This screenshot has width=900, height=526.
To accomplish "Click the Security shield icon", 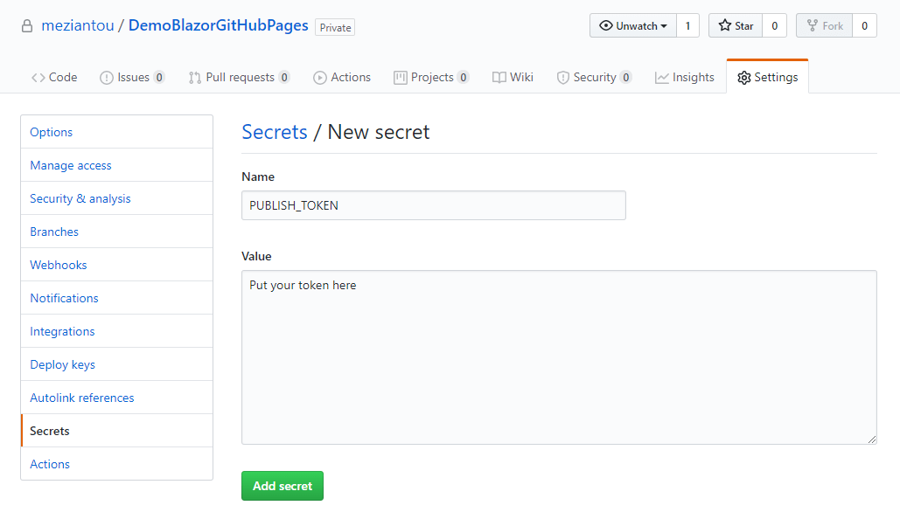I will pos(563,78).
